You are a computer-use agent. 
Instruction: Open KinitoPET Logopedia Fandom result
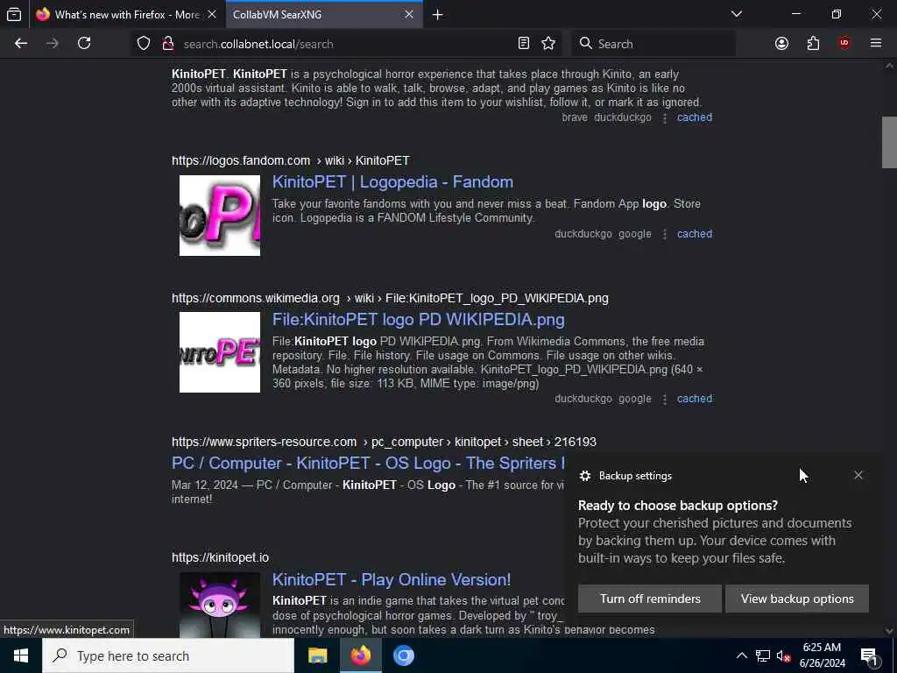pyautogui.click(x=392, y=182)
